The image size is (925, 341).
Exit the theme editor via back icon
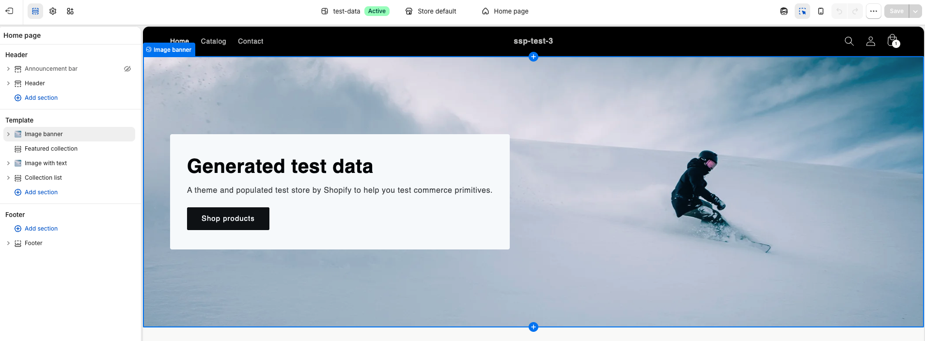tap(9, 11)
